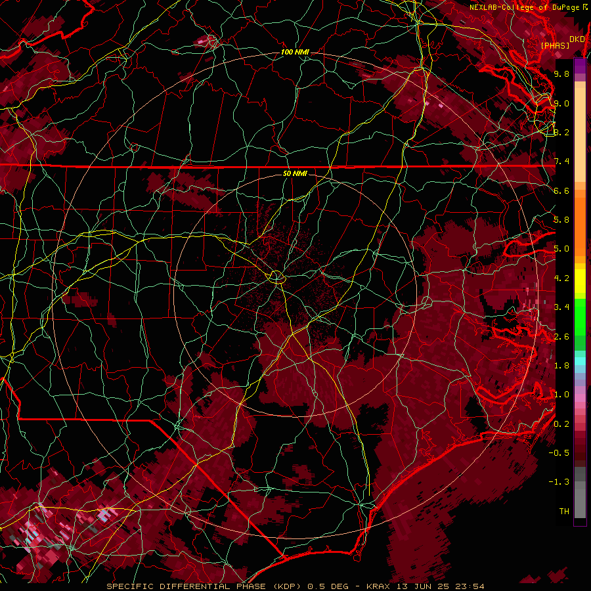This screenshot has height=591, width=591.
Task: Click the 8.2 legend value
Action: [561, 132]
